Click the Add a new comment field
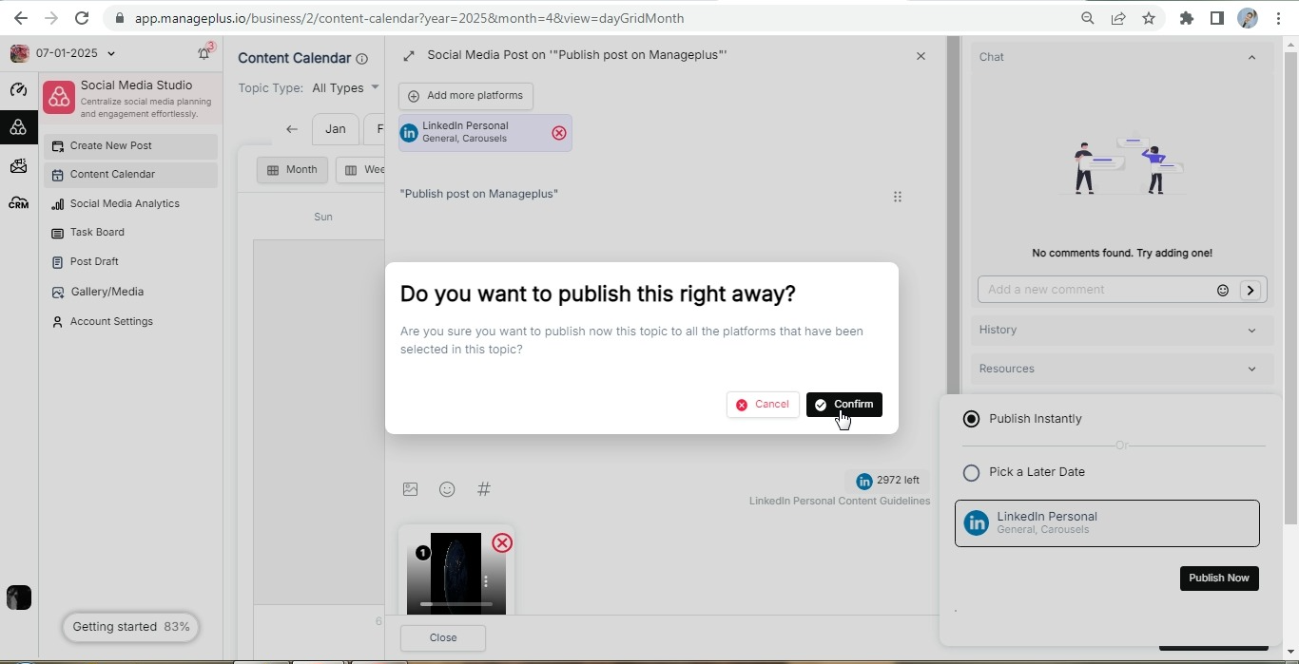Screen dimensions: 1299x664 click(x=1098, y=290)
